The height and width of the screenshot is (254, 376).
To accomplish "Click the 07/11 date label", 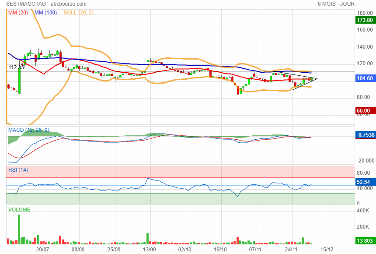I will pyautogui.click(x=255, y=250).
